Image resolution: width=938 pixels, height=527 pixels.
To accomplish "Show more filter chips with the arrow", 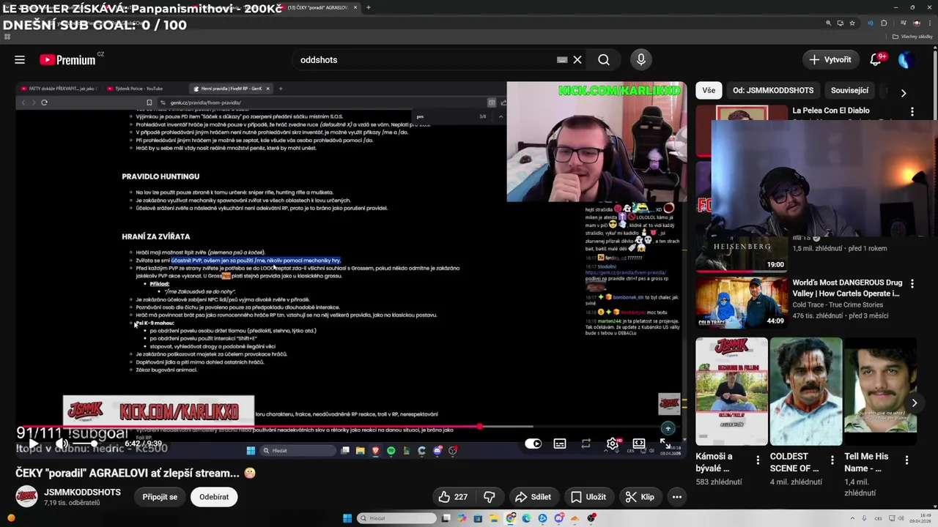I will click(904, 93).
